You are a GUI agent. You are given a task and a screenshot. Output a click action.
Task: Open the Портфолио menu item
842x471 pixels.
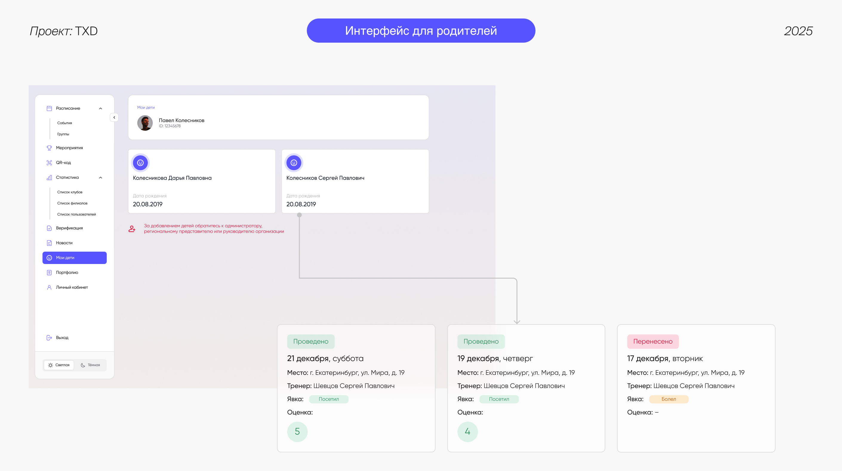(67, 272)
